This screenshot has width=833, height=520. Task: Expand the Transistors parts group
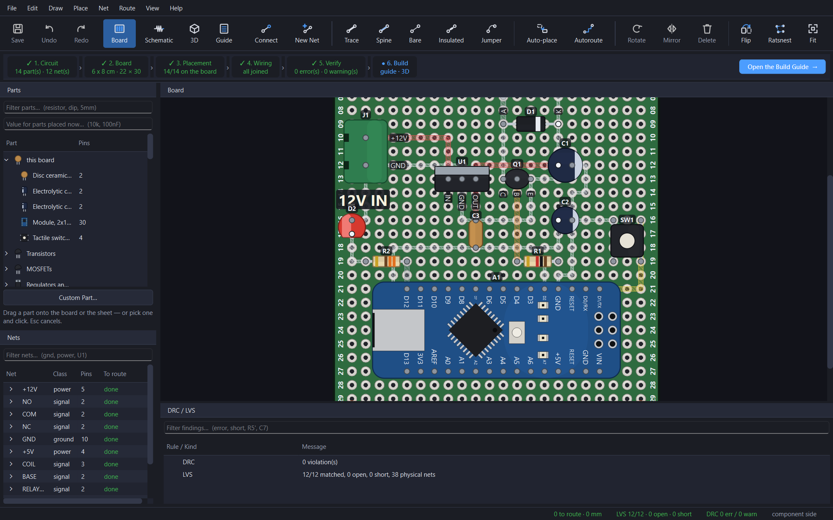(x=6, y=253)
